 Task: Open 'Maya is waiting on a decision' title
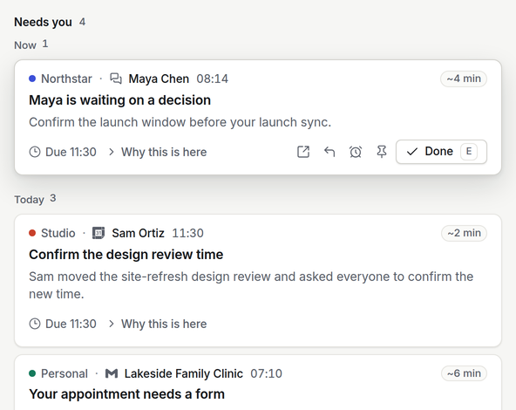tap(119, 100)
